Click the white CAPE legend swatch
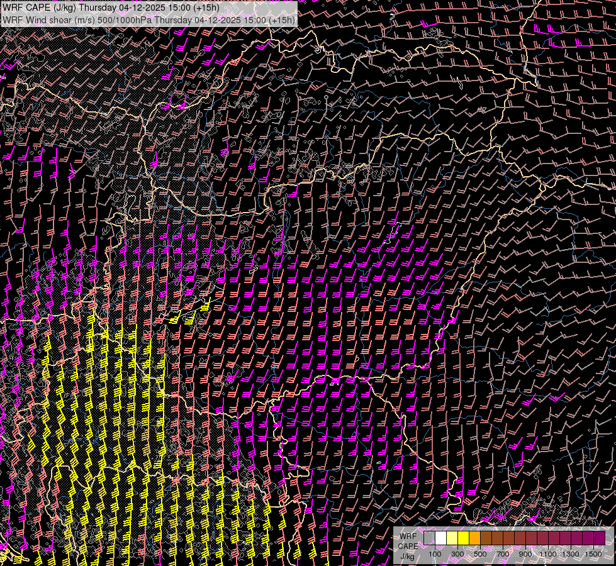 440,538
